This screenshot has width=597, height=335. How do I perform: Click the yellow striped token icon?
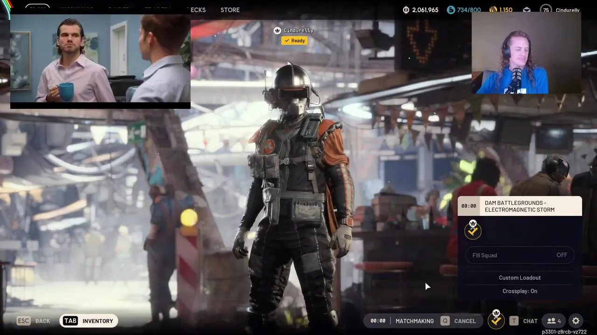tap(493, 10)
